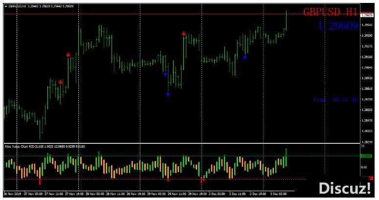Viewport: 379px width, 200px height.
Task: Click price axis value 1.28700
Action: [366, 99]
